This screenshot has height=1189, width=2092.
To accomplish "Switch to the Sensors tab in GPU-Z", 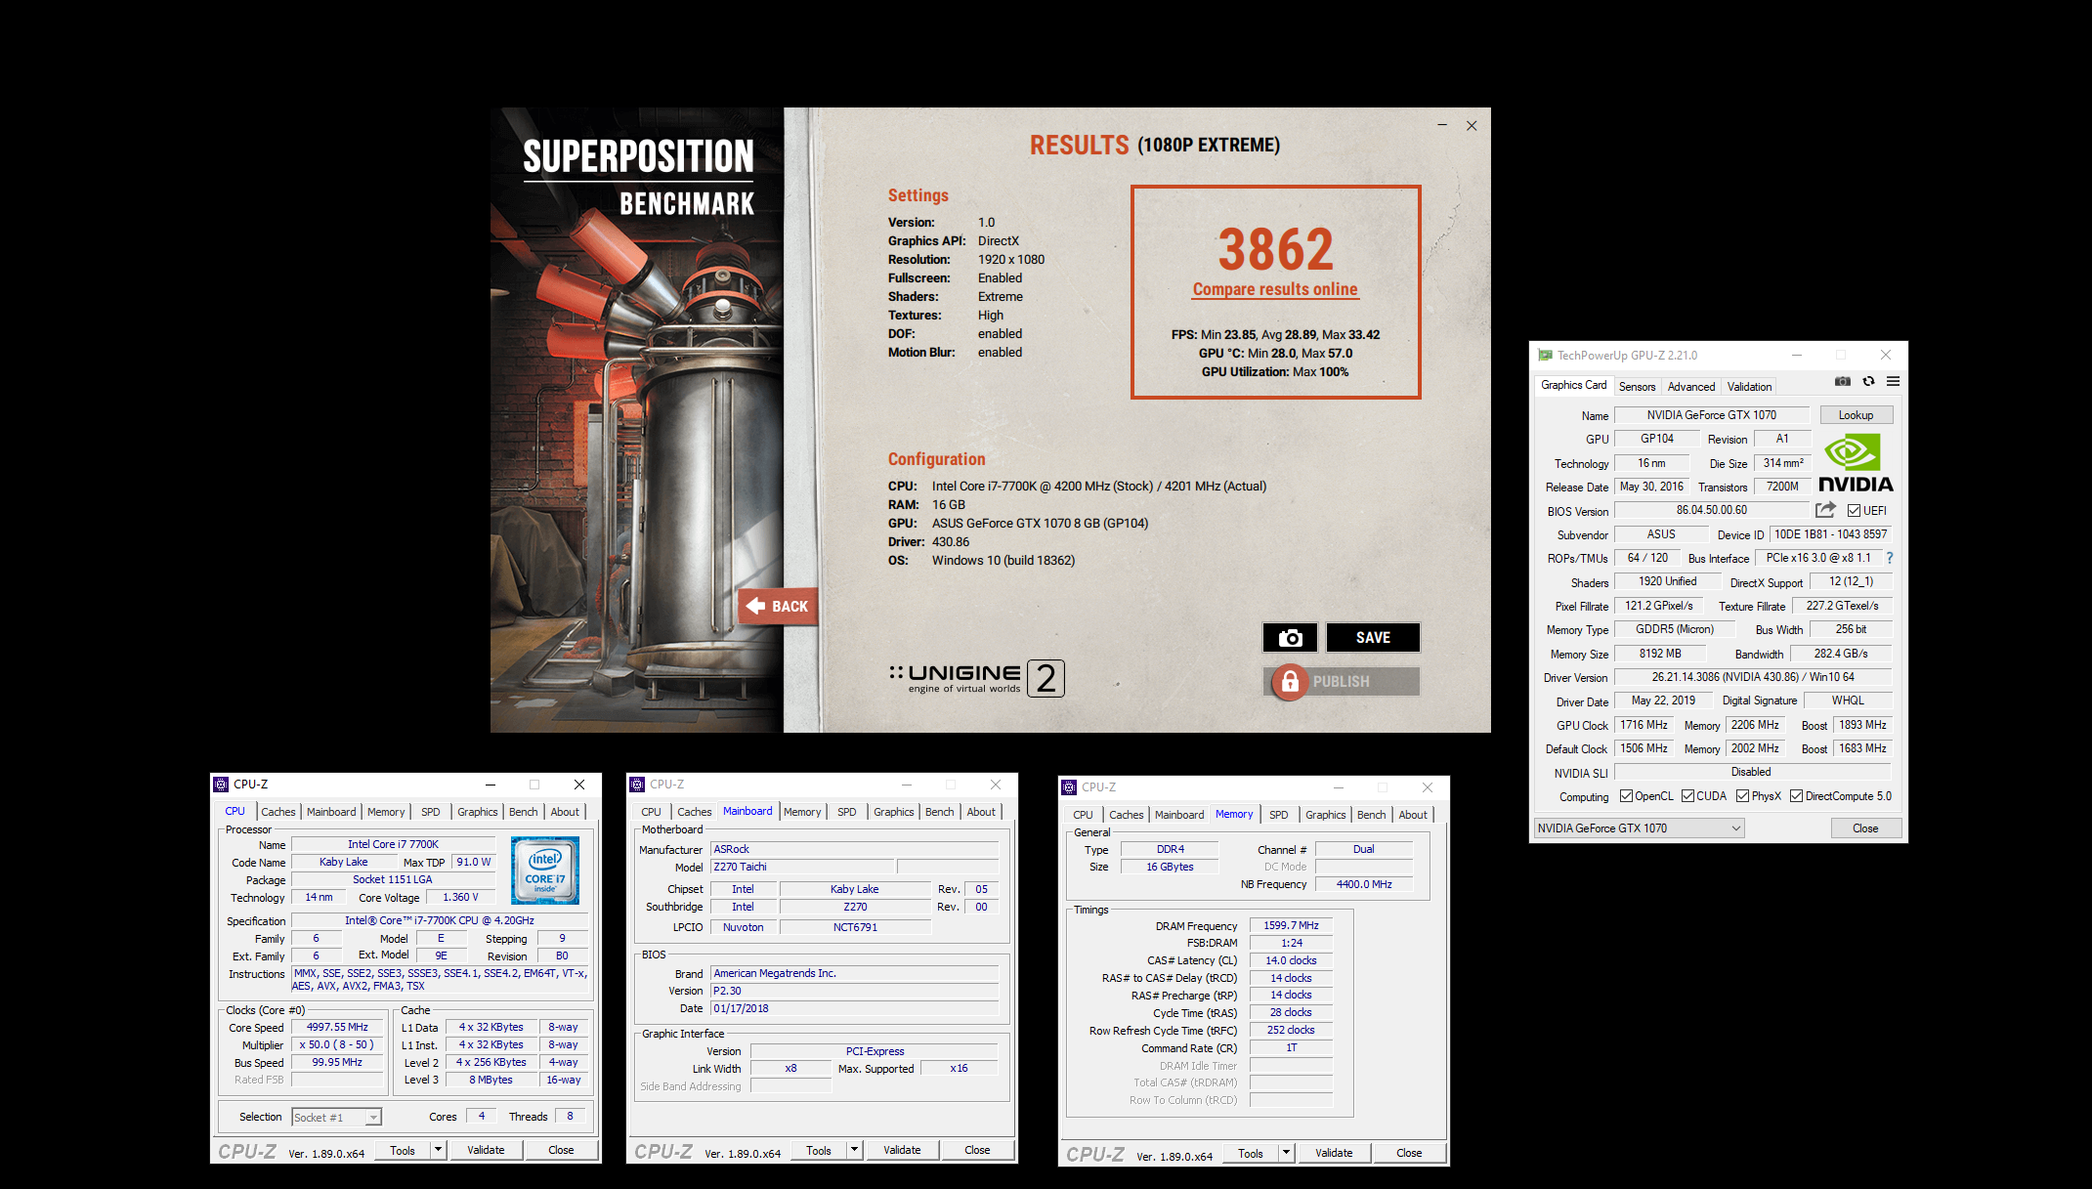I will 1637,387.
